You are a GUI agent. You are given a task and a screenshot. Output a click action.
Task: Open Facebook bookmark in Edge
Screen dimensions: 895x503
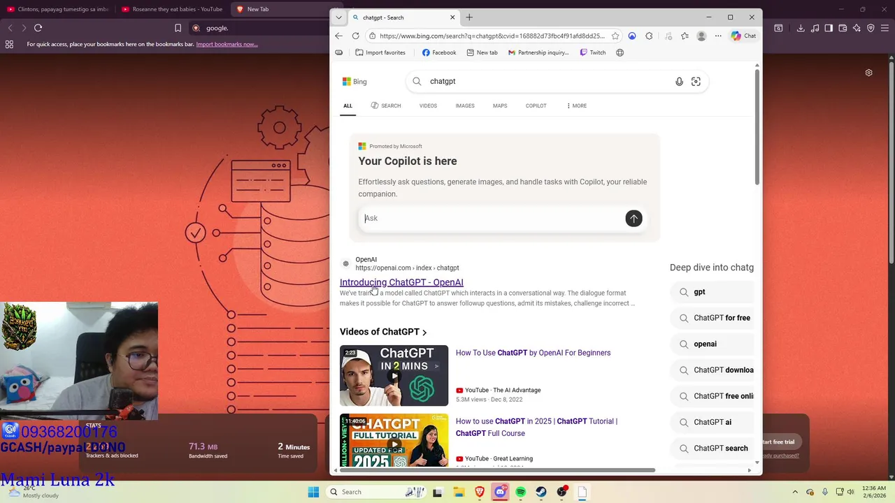point(439,52)
